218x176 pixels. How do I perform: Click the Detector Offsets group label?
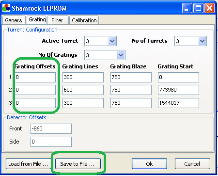coord(27,117)
